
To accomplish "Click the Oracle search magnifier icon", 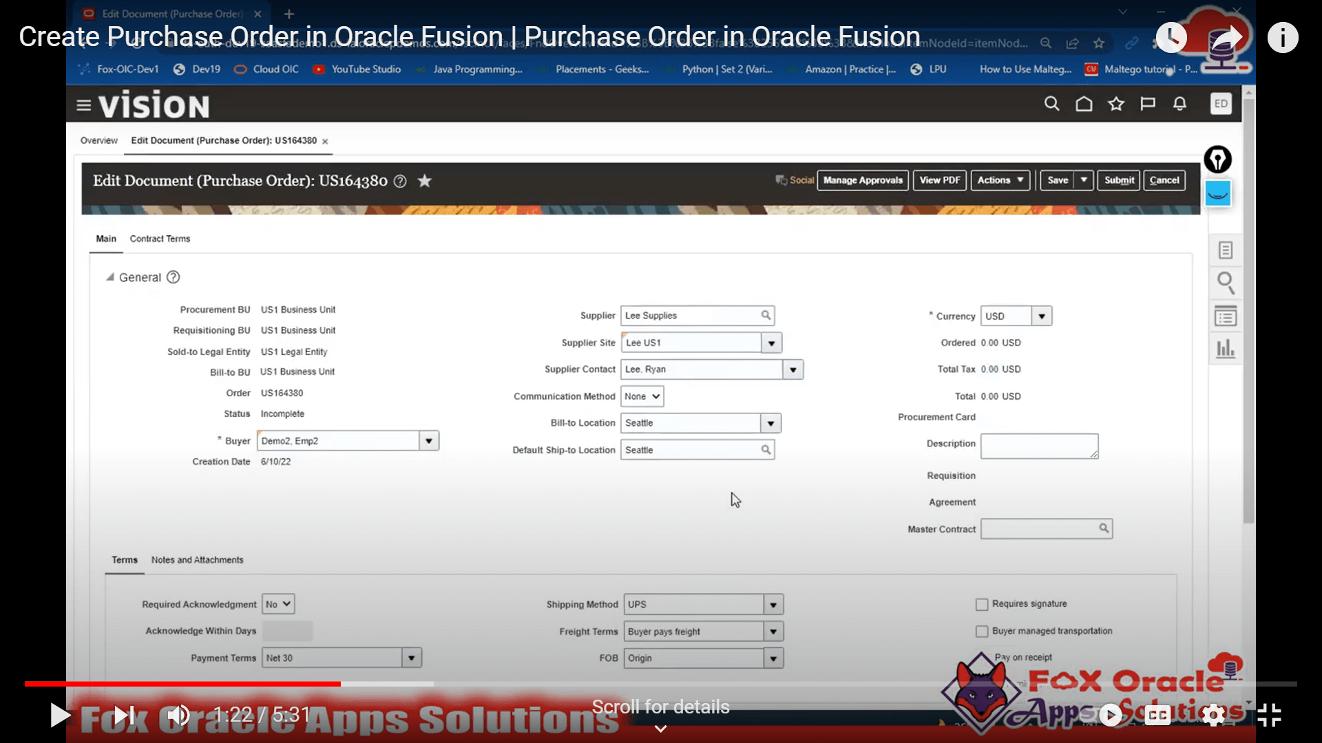I will click(1051, 104).
